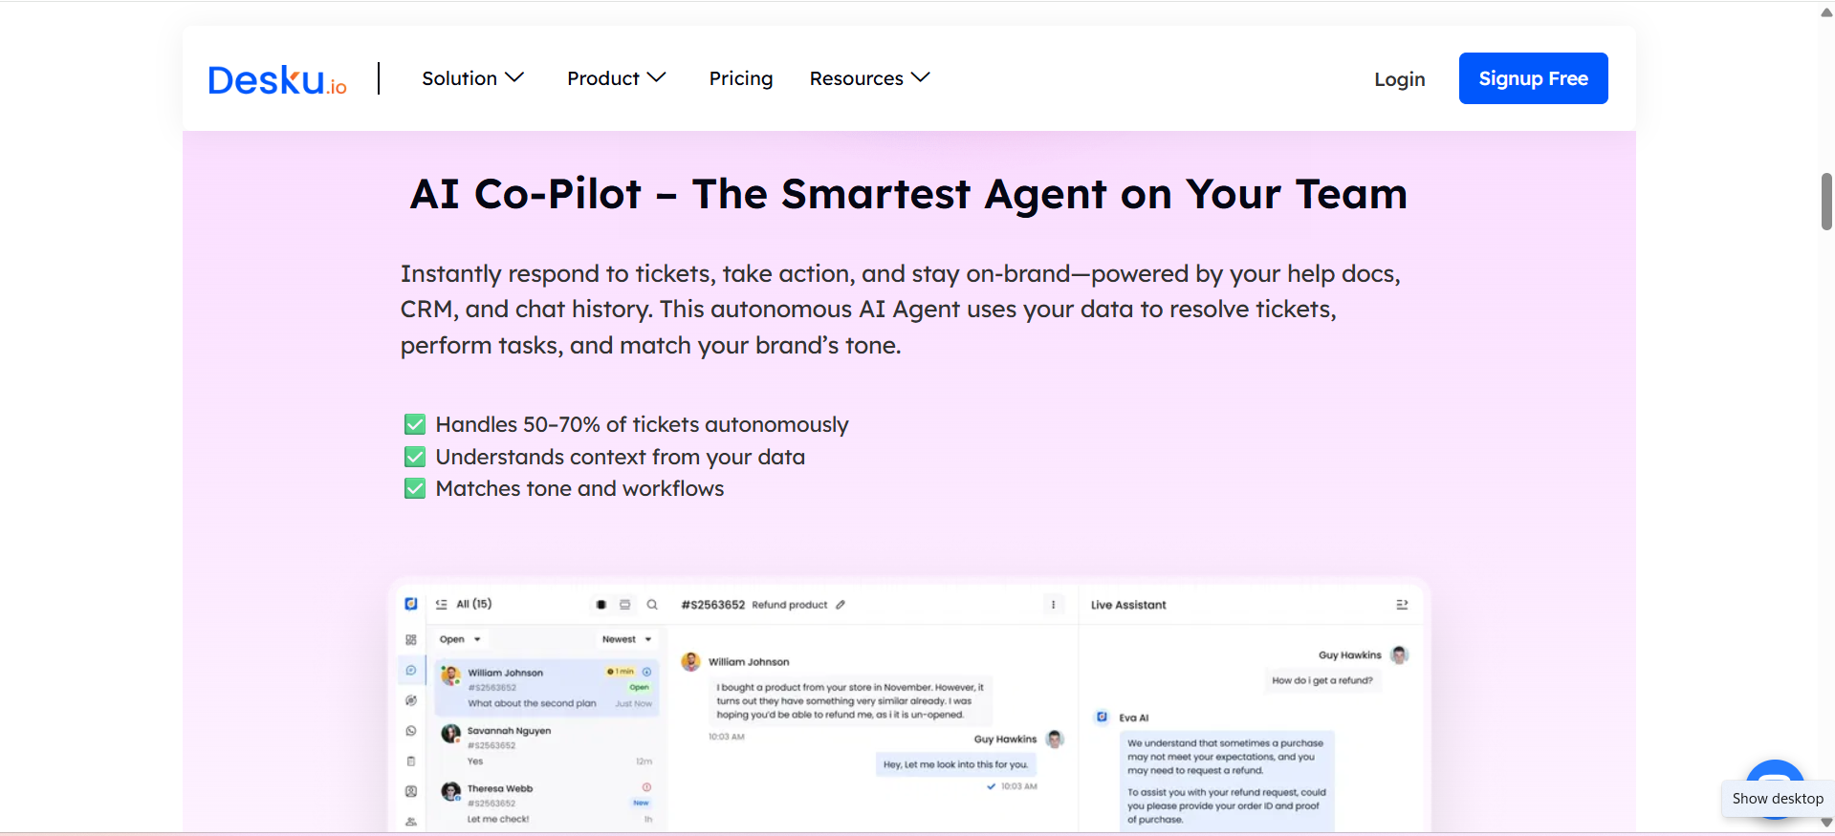Viewport: 1835px width, 836px height.
Task: Click the 'Hey, Let me look into this' reply
Action: [955, 764]
